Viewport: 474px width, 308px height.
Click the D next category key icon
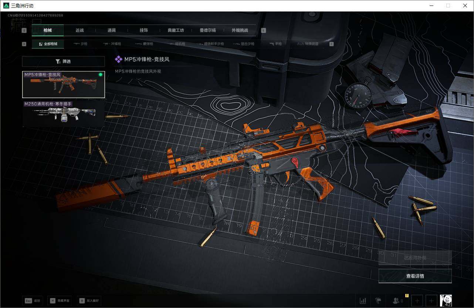[332, 44]
